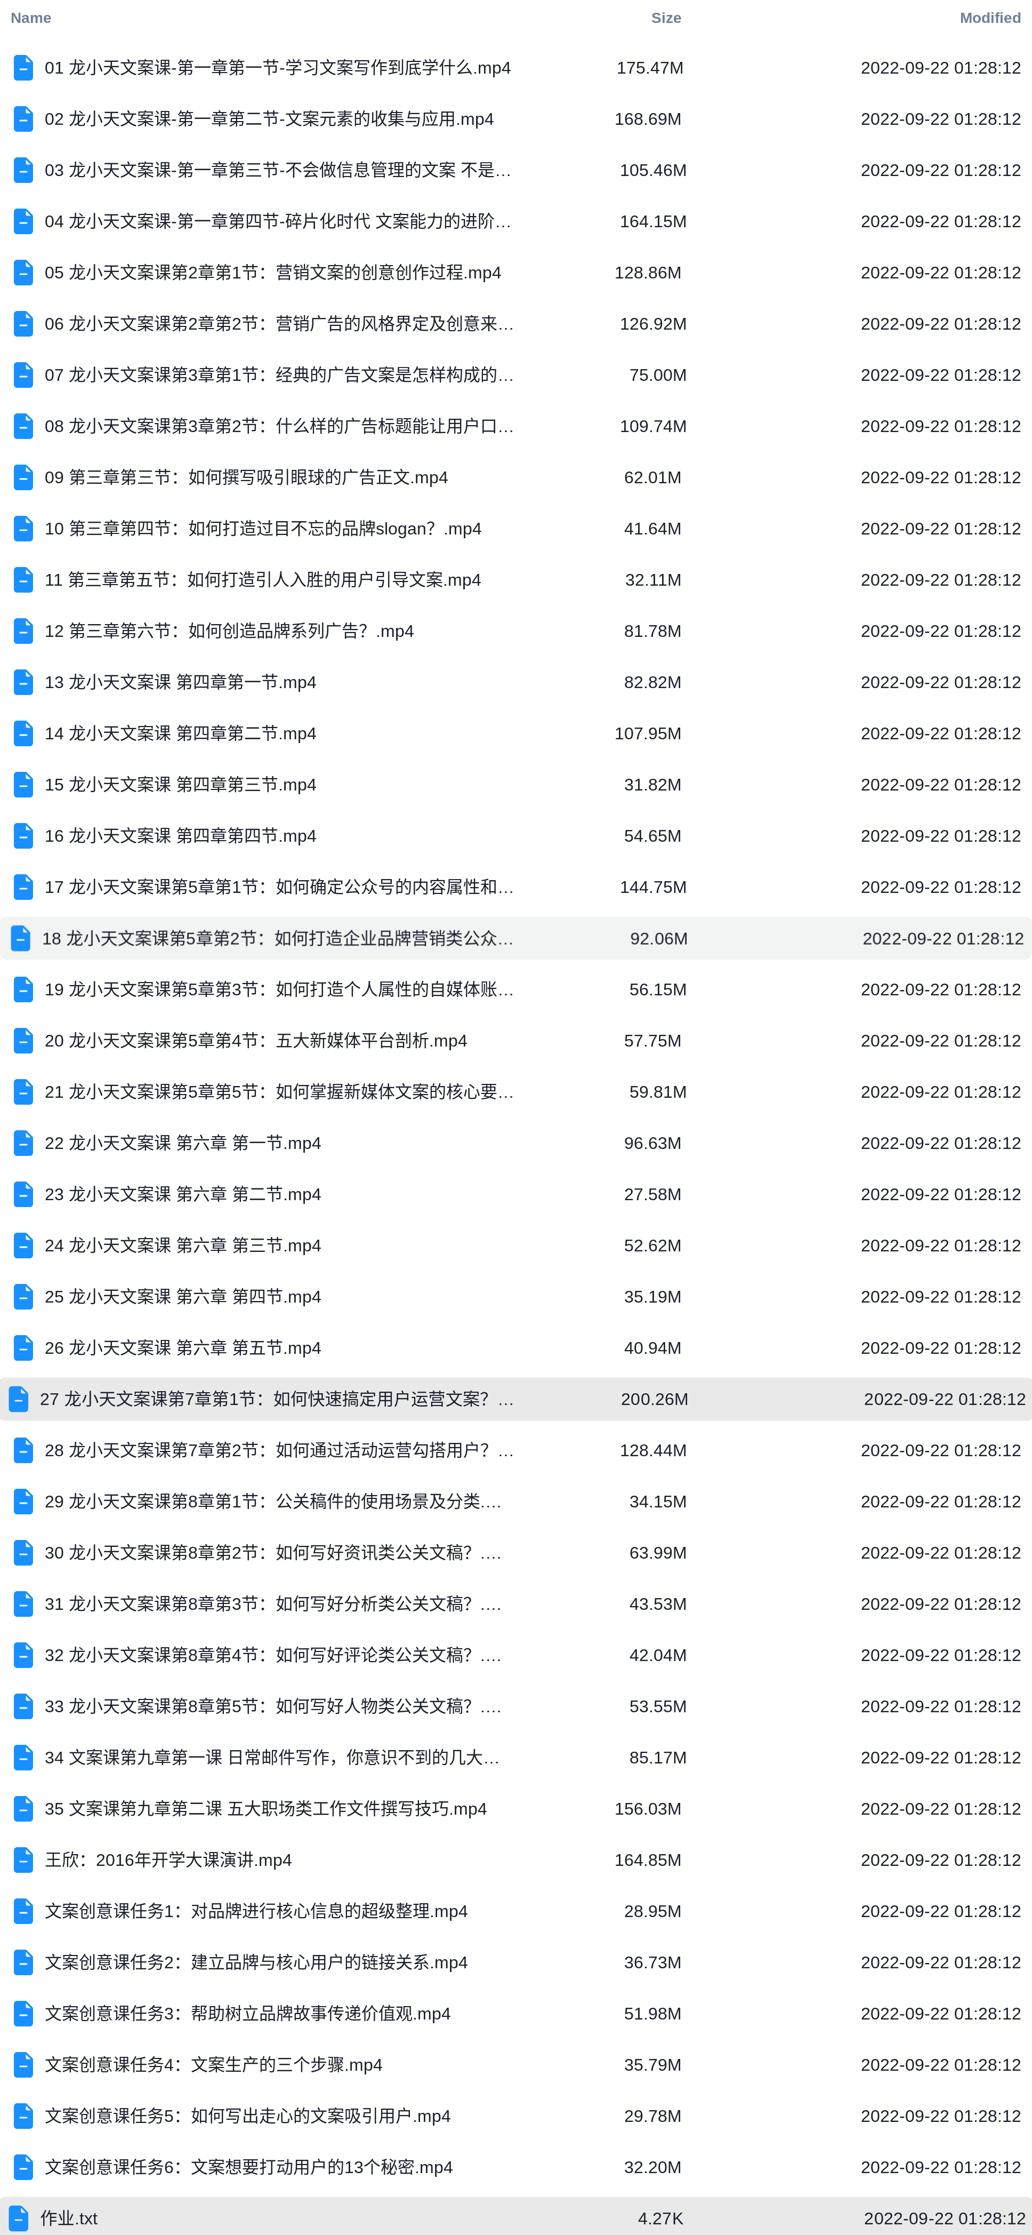Open 32 如何写好评论类公关文稿 file
Screen dimensions: 1032x2235
click(273, 1655)
